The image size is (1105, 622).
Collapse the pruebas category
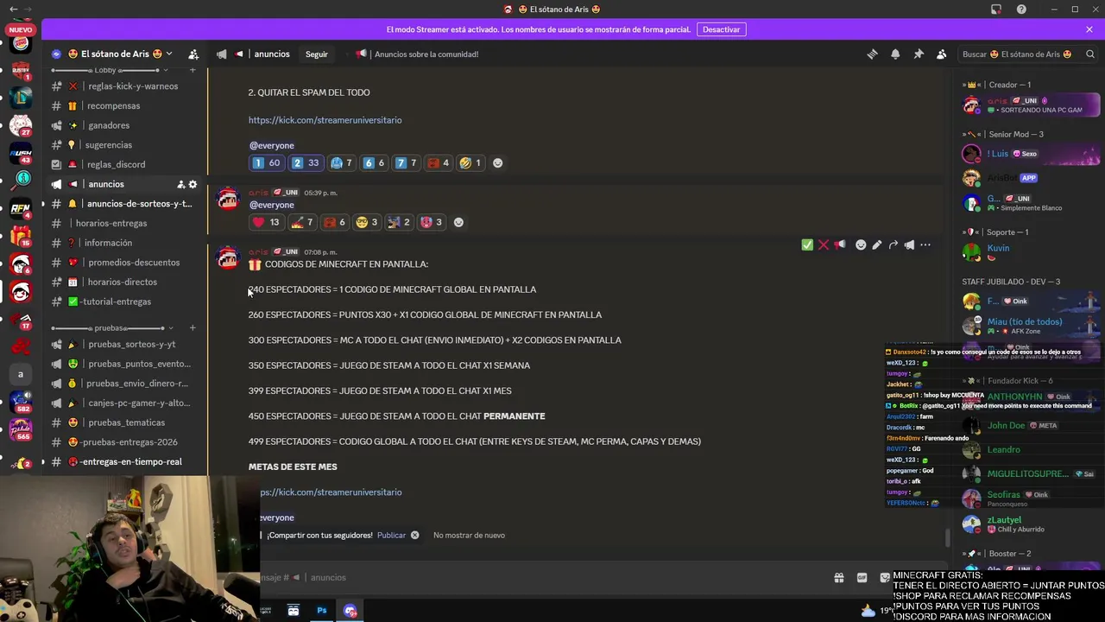coord(113,328)
